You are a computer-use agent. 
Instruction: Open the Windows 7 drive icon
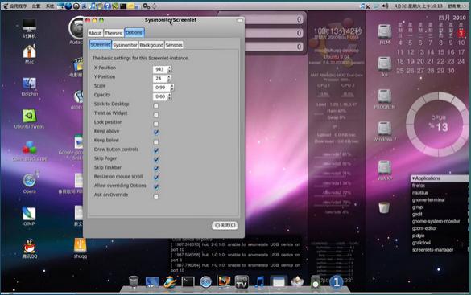pos(385,129)
